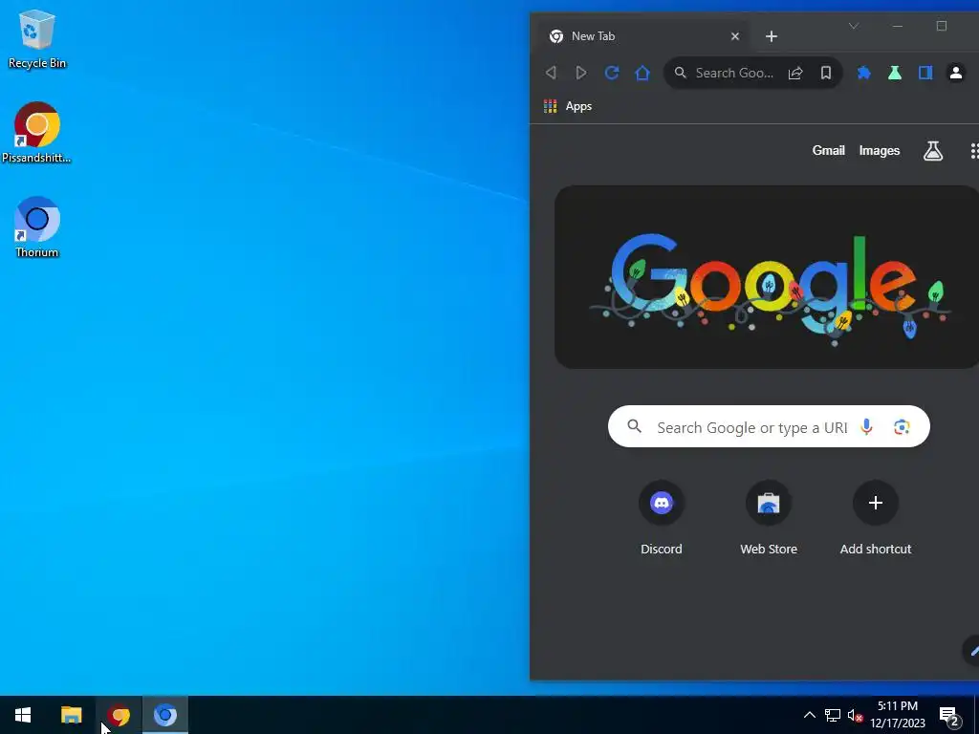The image size is (979, 734).
Task: Open File Explorer from the taskbar
Action: pos(71,715)
